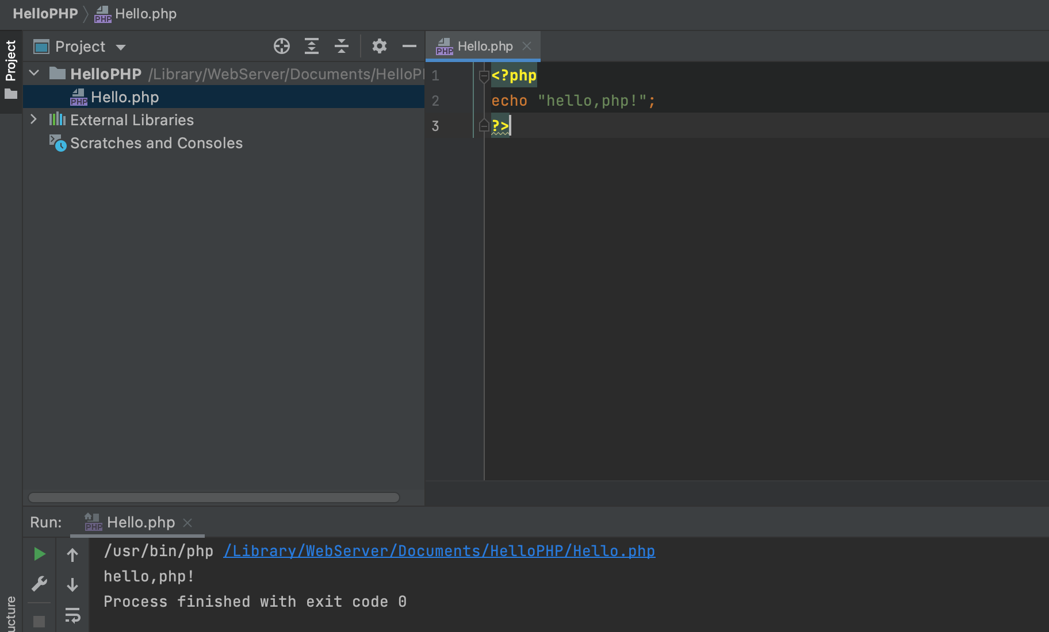Click the fold end marker at line 3
The height and width of the screenshot is (632, 1049).
coord(484,126)
